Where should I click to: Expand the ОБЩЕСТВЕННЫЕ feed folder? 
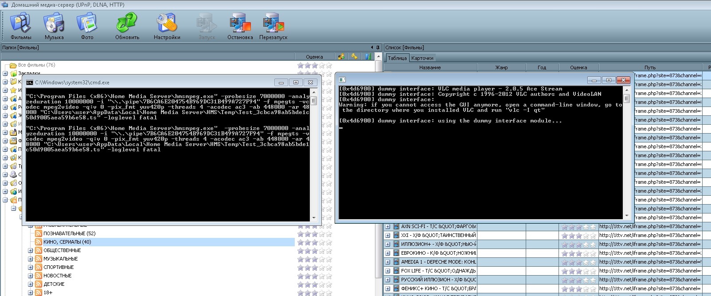pyautogui.click(x=31, y=250)
